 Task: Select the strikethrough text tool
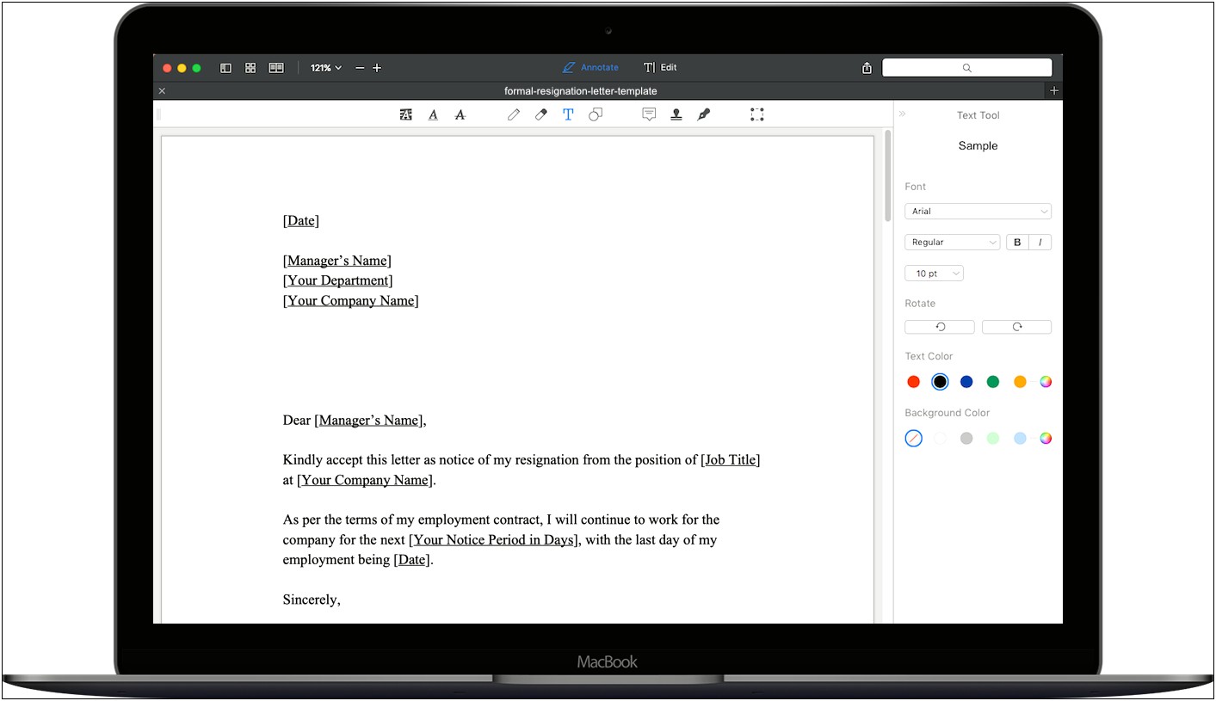pyautogui.click(x=460, y=114)
